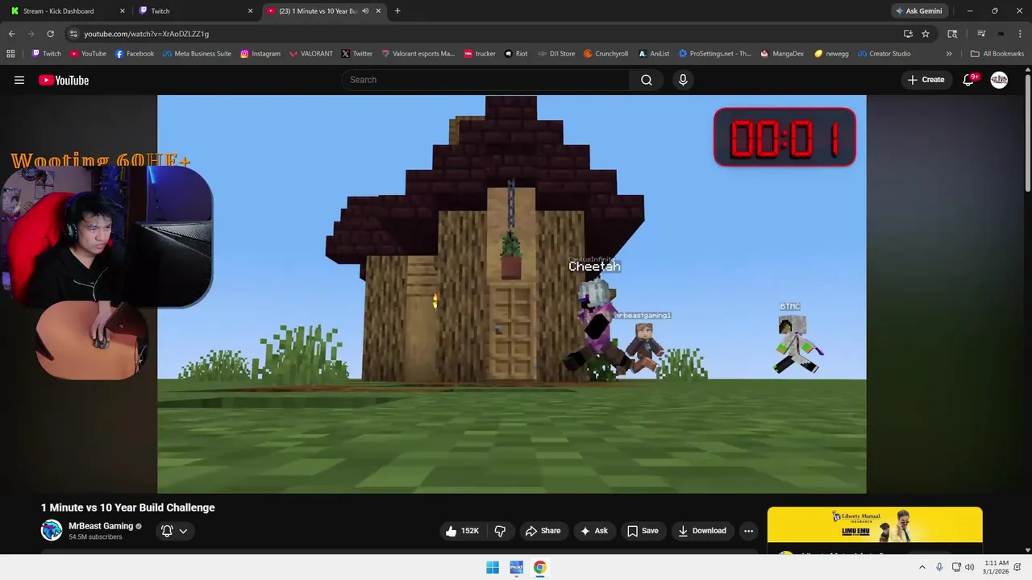Open Meta Business Suite bookmark

tap(197, 54)
